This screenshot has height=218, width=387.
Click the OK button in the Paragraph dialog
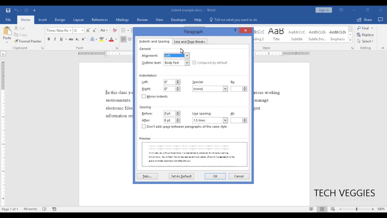215,176
